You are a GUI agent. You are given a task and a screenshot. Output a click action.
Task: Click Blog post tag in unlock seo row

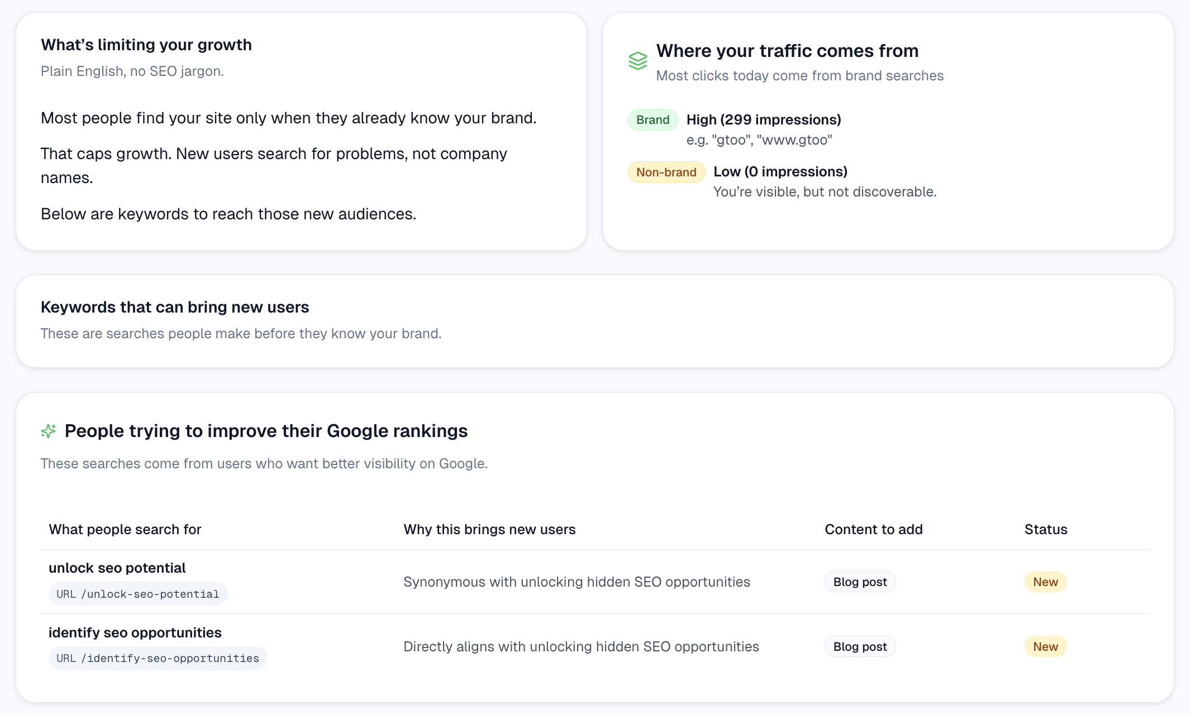click(860, 582)
